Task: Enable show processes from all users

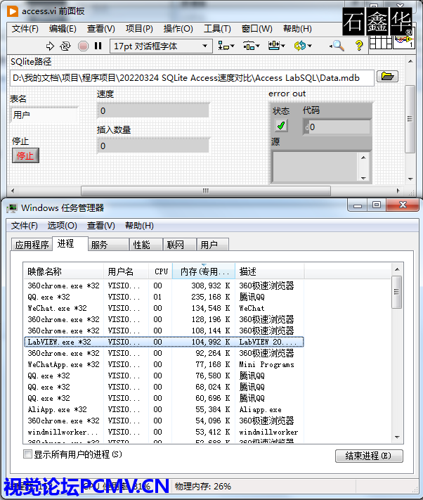Action: [x=28, y=454]
